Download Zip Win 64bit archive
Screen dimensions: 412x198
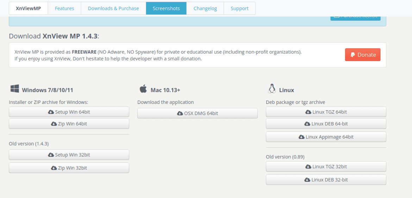(x=69, y=124)
